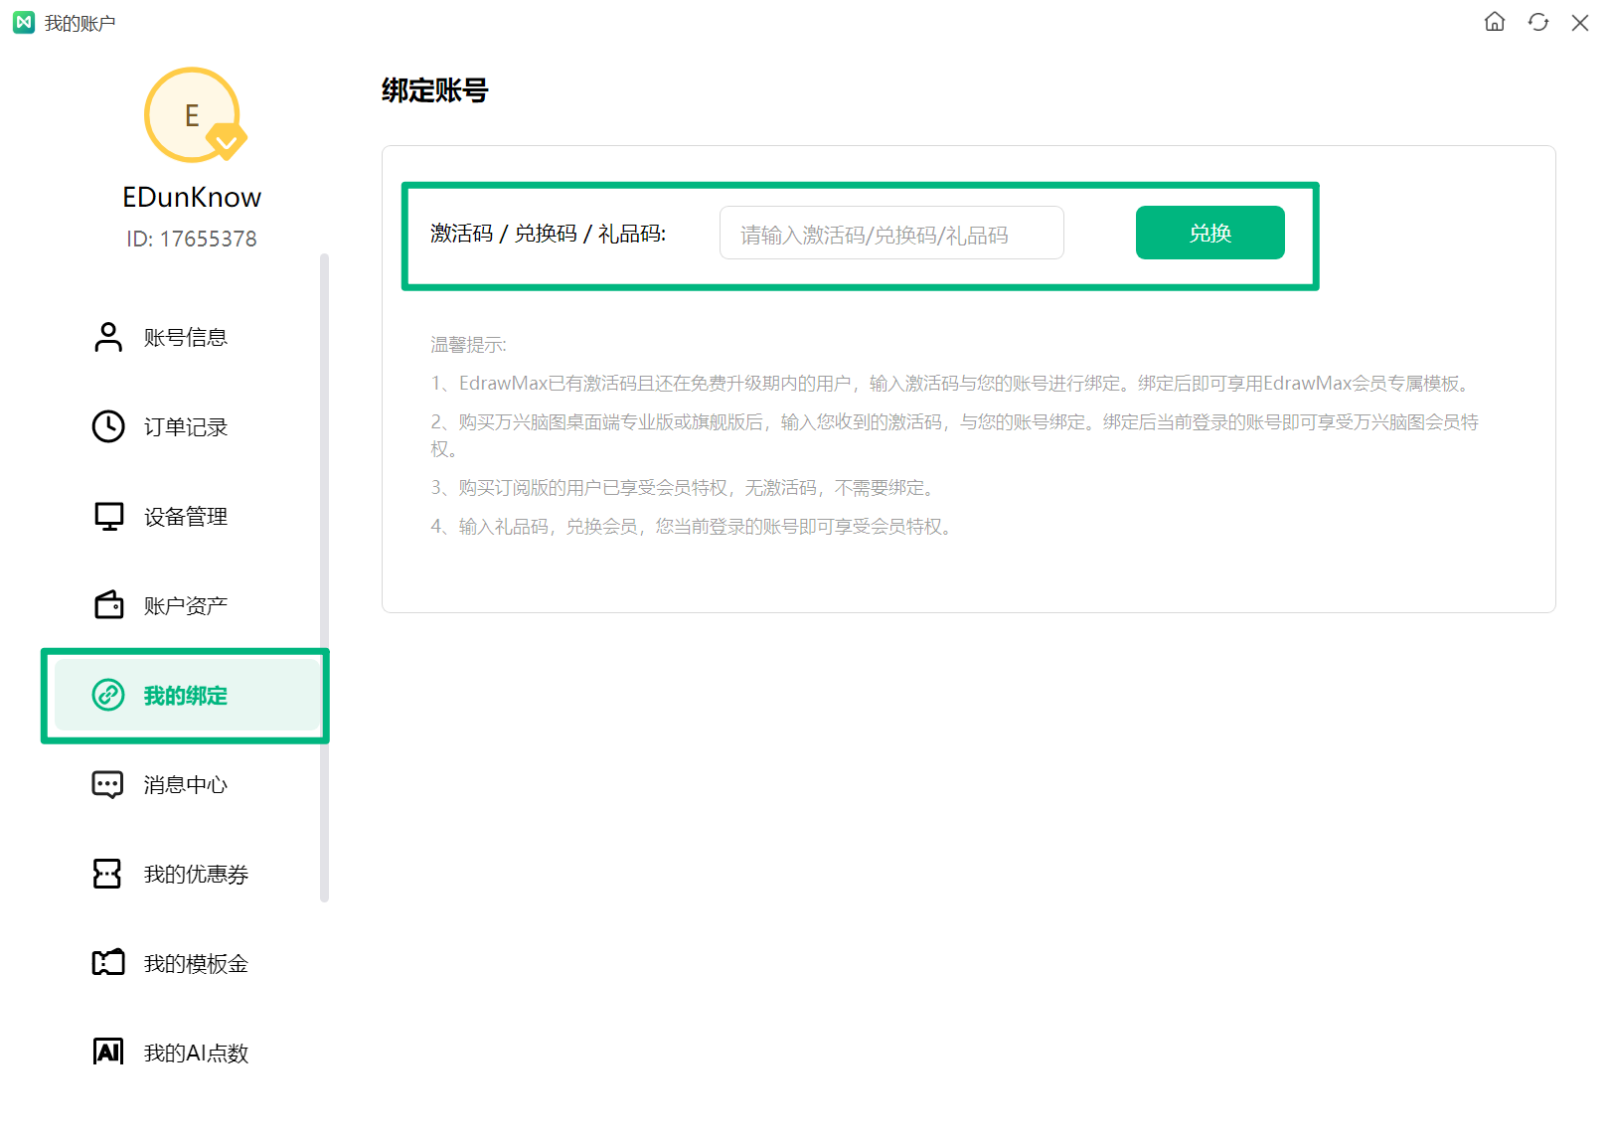
Task: Click the account assets wallet icon
Action: [108, 605]
